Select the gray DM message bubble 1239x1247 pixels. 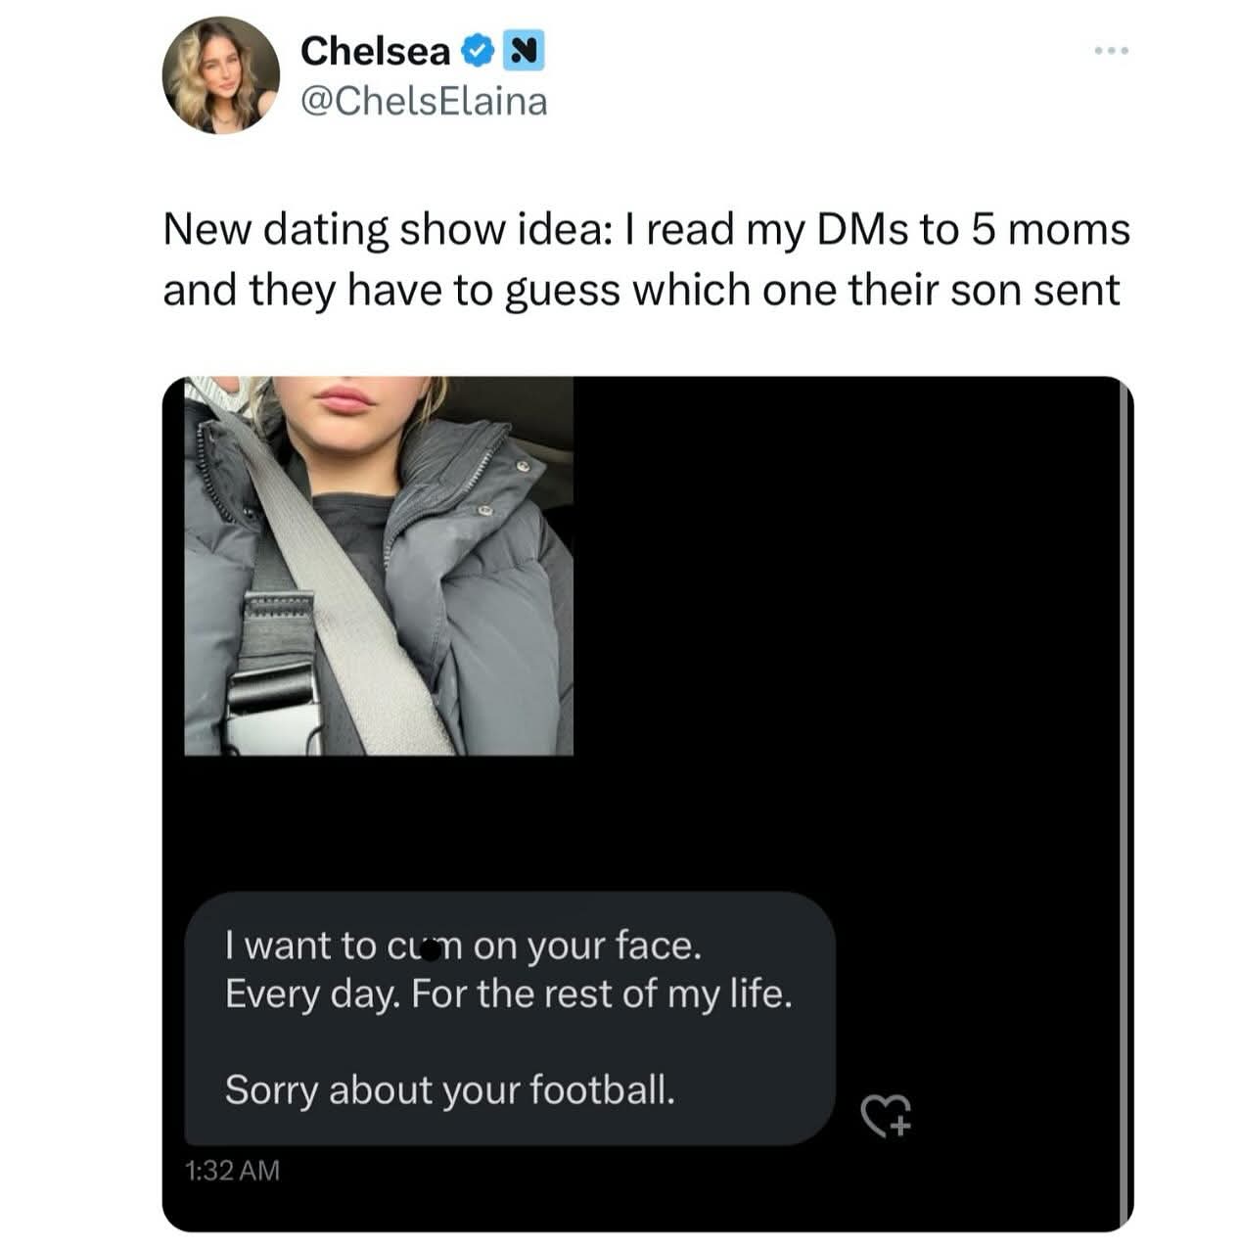click(x=509, y=1018)
